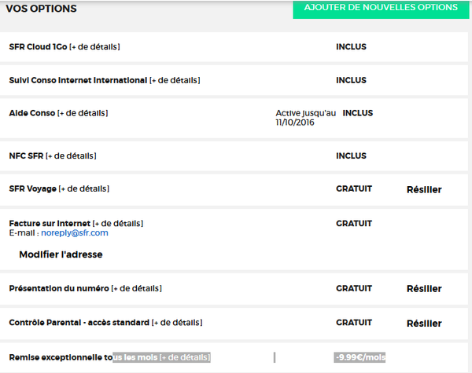
Task: Open the noreply@sfr.com email link
Action: coord(75,233)
